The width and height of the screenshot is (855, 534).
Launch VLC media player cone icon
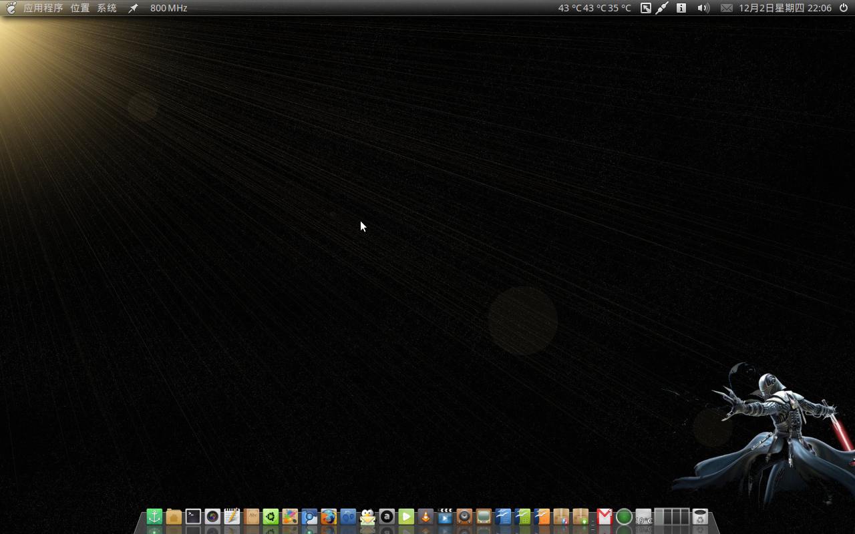coord(425,517)
